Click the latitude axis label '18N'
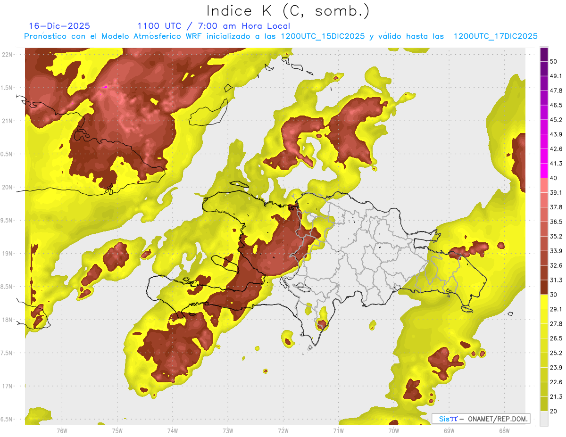Screen dimensions: 566x437 coord(8,320)
